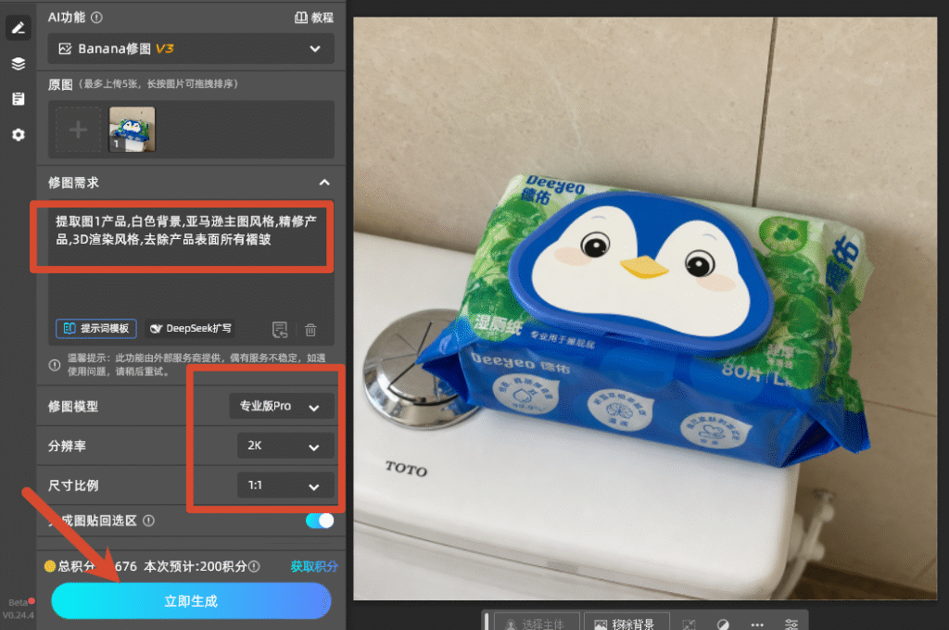Click the 获取积分 link
The width and height of the screenshot is (949, 630).
[x=314, y=566]
